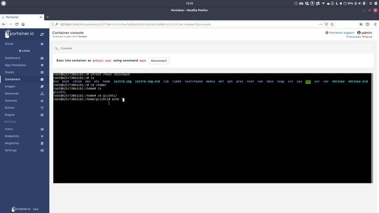
Task: Click the admin user avatar icon
Action: pyautogui.click(x=359, y=33)
